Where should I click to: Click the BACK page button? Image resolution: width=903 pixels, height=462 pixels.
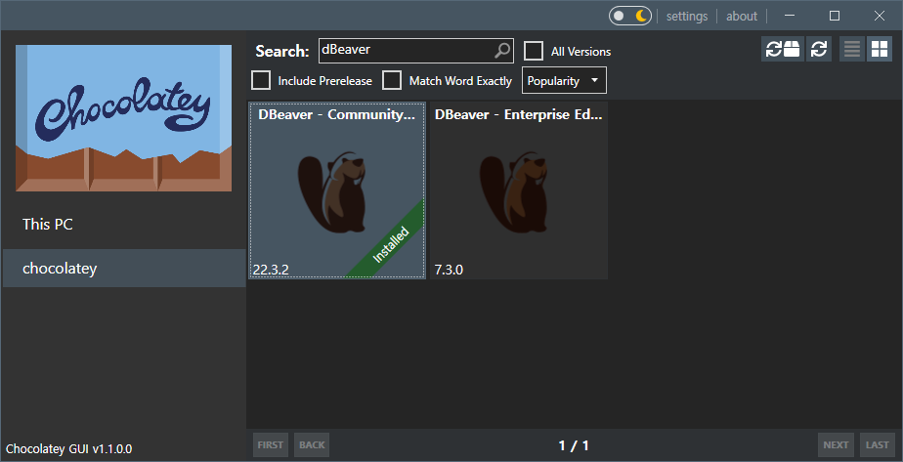tap(312, 444)
